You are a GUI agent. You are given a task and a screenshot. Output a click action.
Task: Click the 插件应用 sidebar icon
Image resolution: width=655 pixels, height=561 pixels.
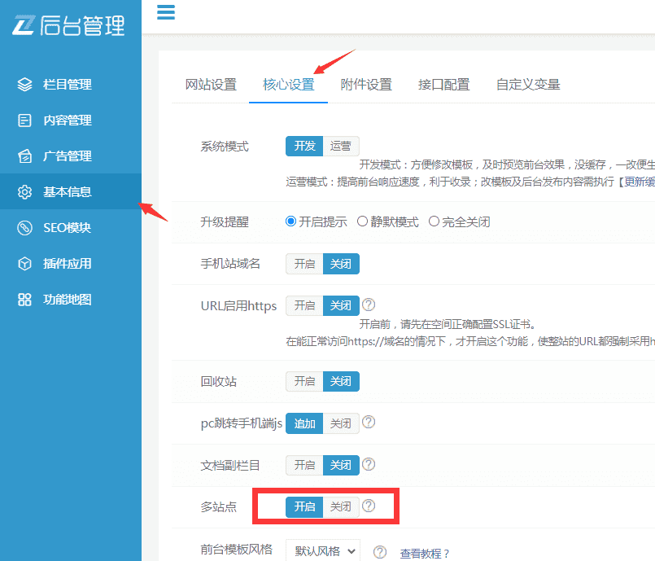[24, 263]
